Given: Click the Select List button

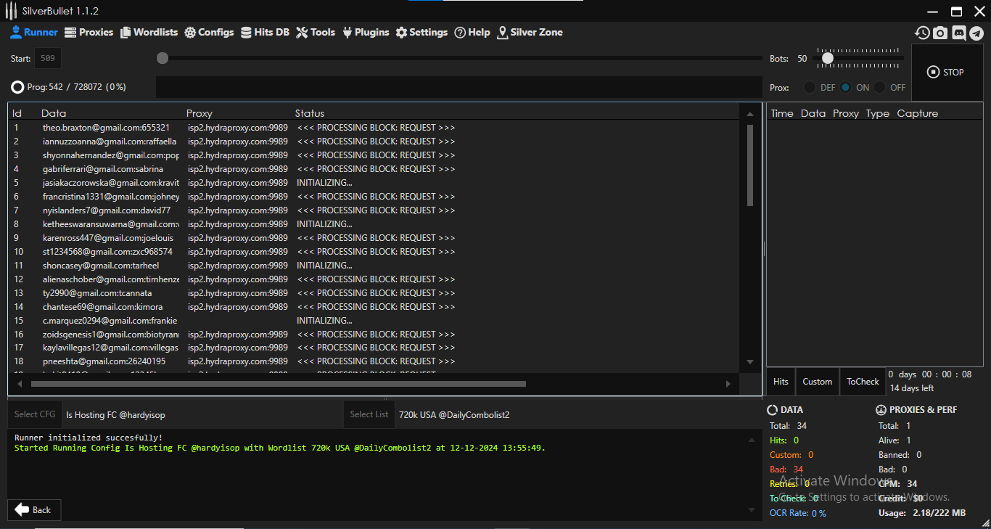Looking at the screenshot, I should pyautogui.click(x=369, y=414).
